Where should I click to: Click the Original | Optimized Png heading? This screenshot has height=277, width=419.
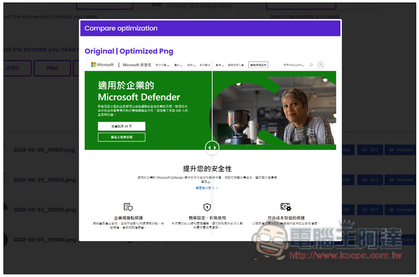[129, 51]
